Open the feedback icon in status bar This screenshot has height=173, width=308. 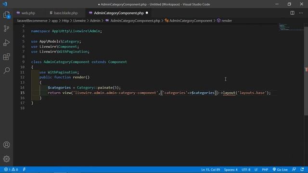294,170
